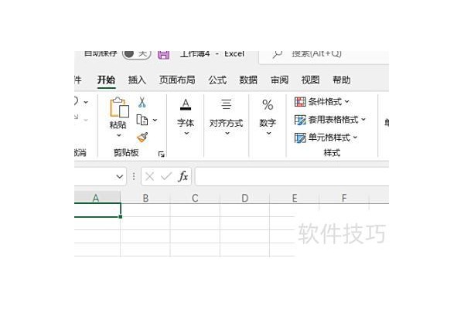Click the 条件格式 button label
Screen dimensions: 464x309
point(325,102)
